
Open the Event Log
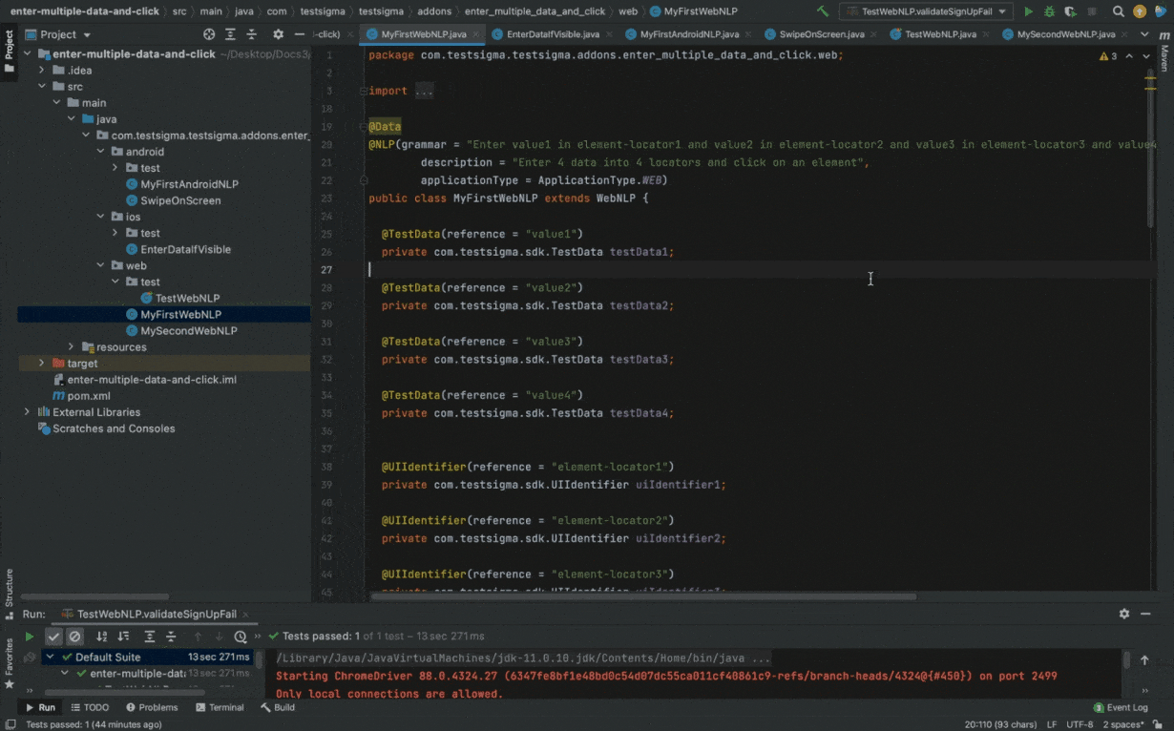1120,707
